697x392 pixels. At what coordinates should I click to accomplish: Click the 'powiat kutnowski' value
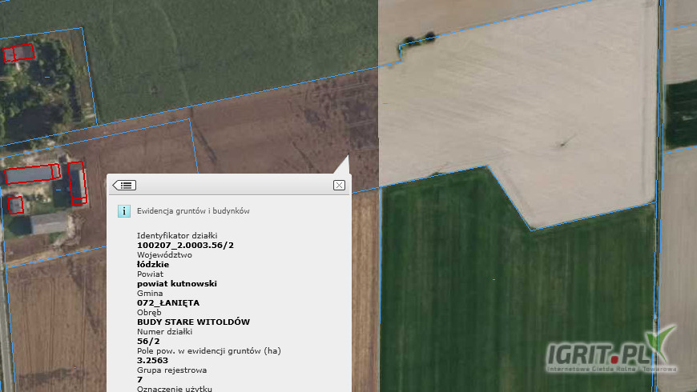[x=177, y=283]
